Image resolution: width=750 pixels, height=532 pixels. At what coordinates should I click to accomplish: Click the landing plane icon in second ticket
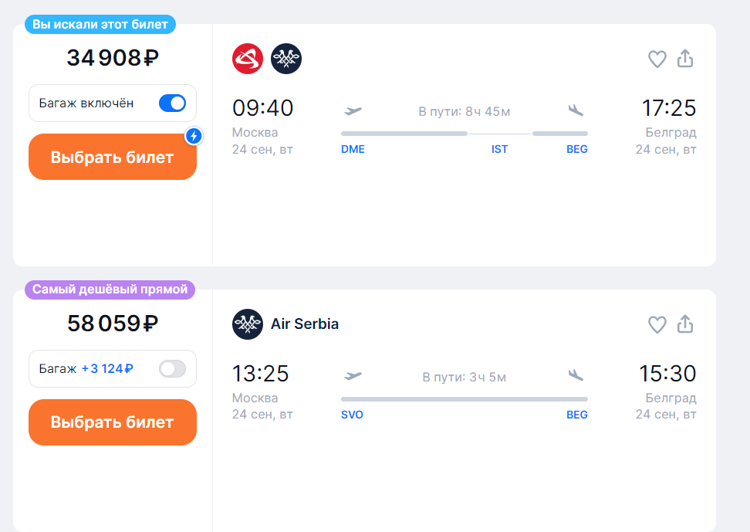pos(576,375)
